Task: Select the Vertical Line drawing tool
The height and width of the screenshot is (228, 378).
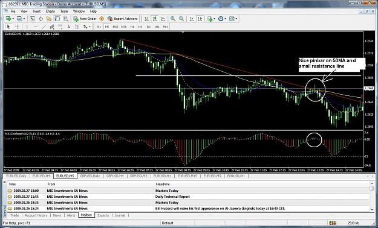Action: (x=27, y=27)
